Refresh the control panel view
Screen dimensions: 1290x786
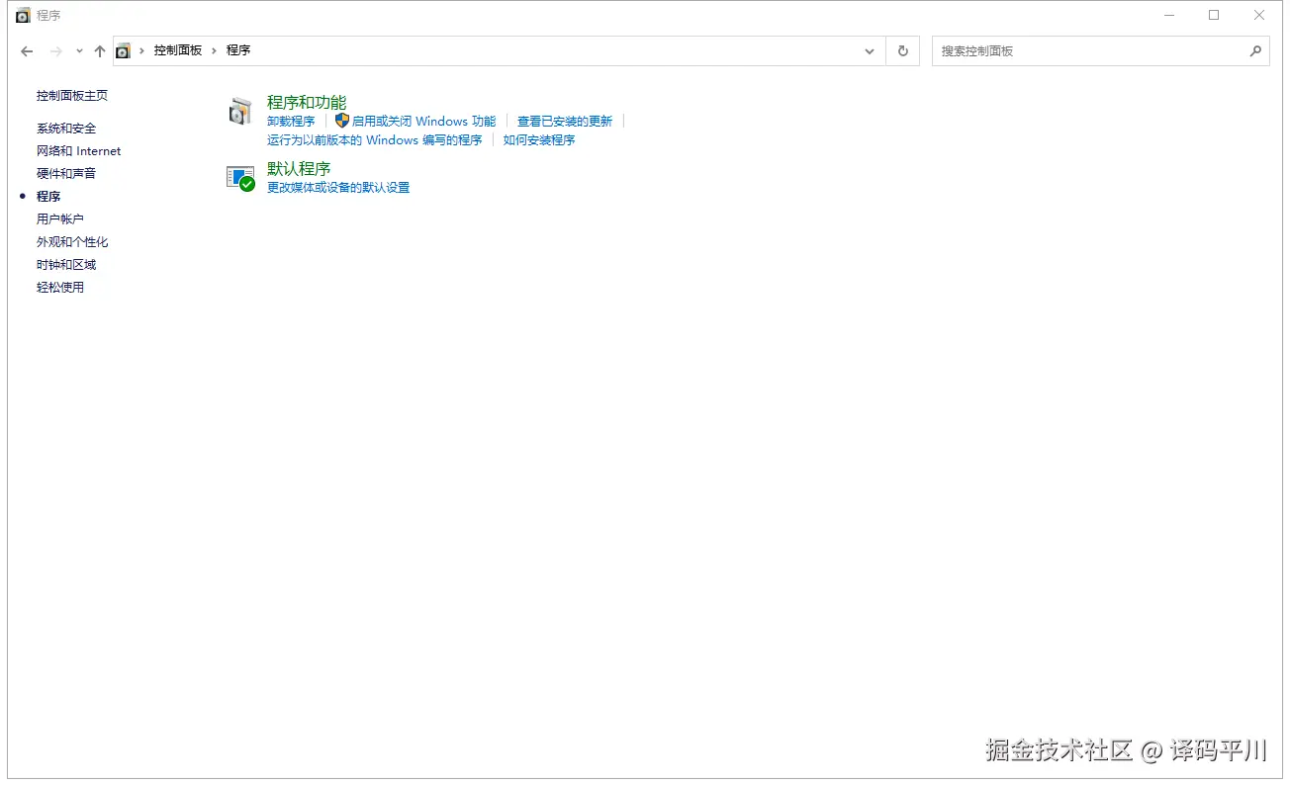click(902, 51)
